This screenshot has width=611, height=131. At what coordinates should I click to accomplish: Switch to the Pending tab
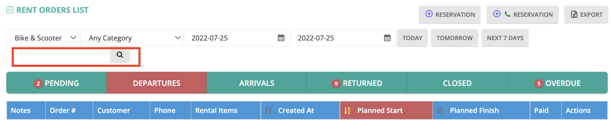point(56,83)
